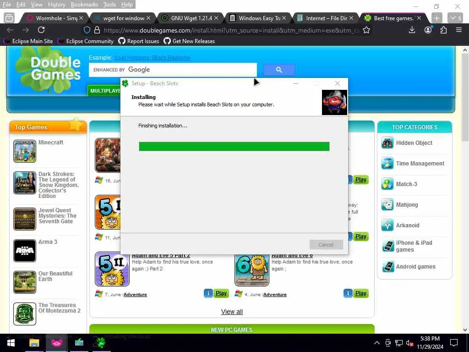Click the Hidden Object category icon
Screen dimensions: 469x352
click(x=387, y=143)
